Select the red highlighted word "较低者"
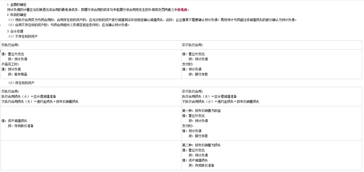Screen dimensions: 364x172 point(182,10)
